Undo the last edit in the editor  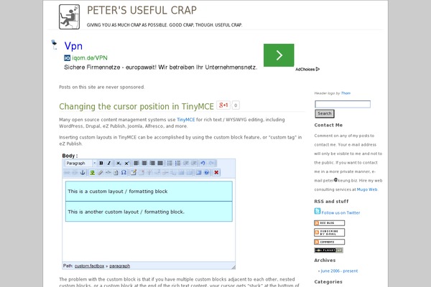(203, 163)
